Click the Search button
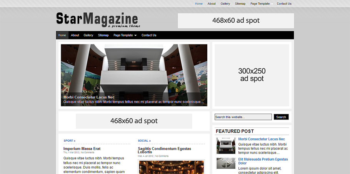 (x=281, y=117)
